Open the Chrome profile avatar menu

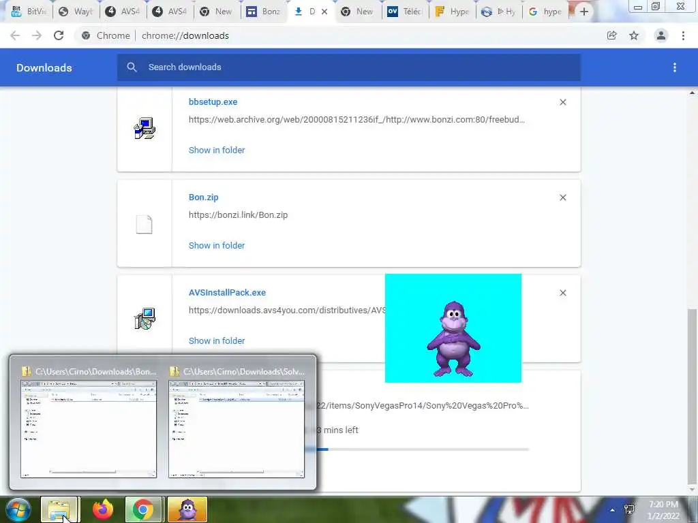pos(661,35)
